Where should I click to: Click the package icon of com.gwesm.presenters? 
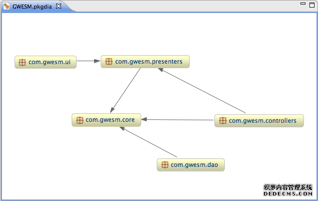pyautogui.click(x=109, y=61)
